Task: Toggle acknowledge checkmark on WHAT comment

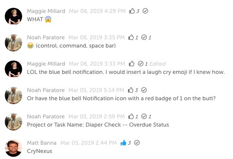Action: point(145,11)
